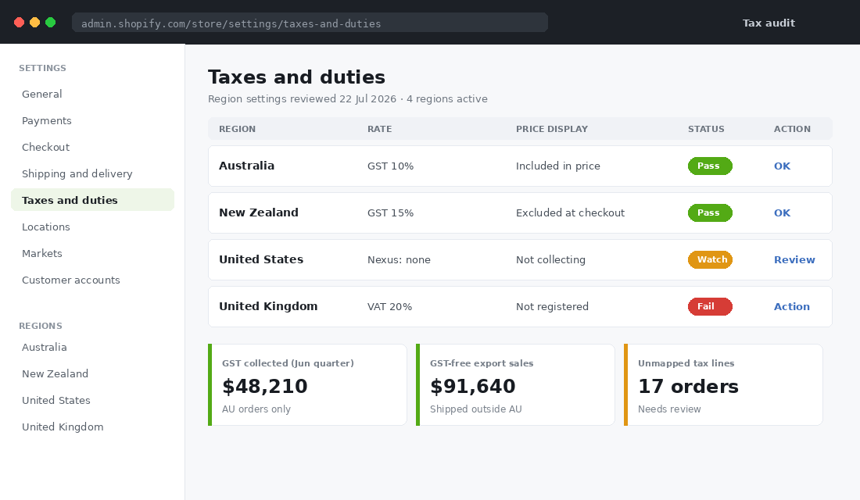This screenshot has width=860, height=500.
Task: Click PRICE DISPLAY column header
Action: coord(552,129)
